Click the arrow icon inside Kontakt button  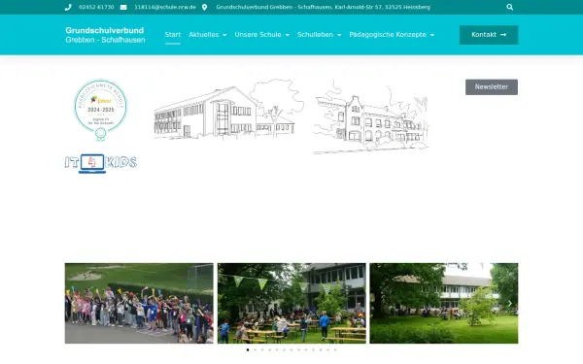click(503, 35)
